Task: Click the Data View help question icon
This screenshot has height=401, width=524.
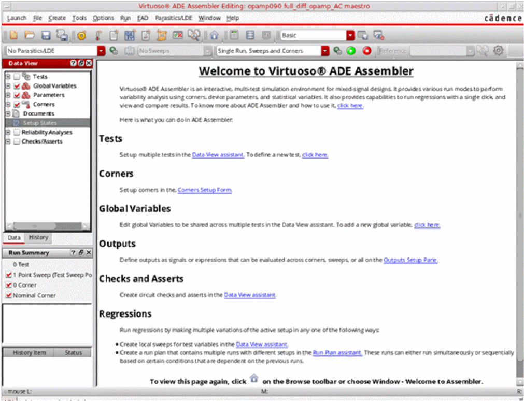Action: point(73,63)
